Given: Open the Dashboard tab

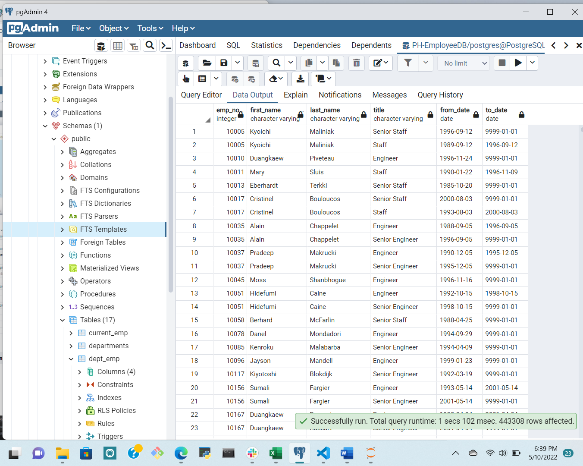Looking at the screenshot, I should pos(197,45).
